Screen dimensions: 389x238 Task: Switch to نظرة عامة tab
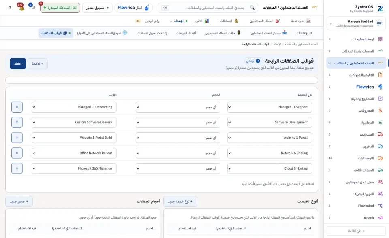tap(301, 21)
